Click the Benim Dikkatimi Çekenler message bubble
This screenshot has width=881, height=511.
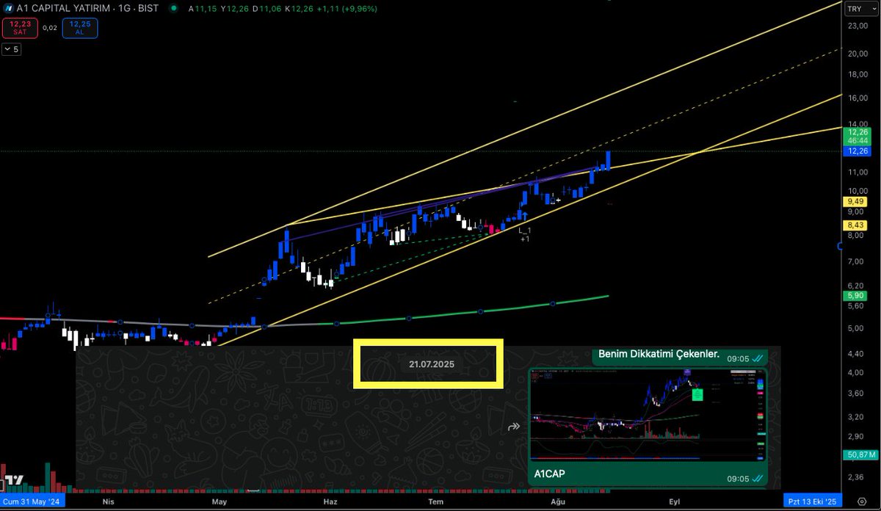click(x=680, y=356)
